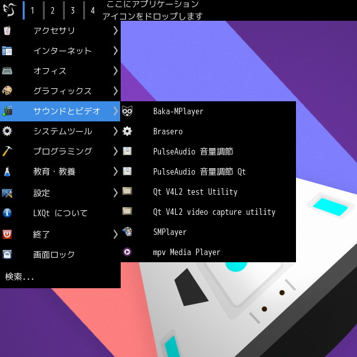
Task: Open the オフィス menu category
Action: (60, 71)
